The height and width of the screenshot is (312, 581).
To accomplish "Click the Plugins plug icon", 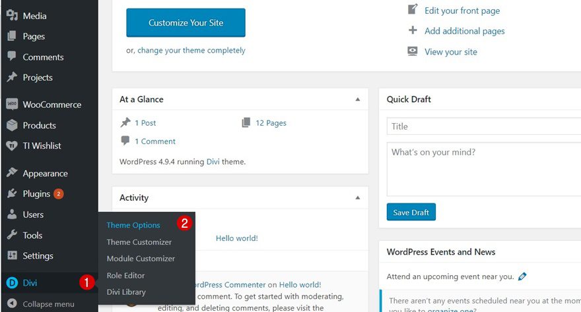I will click(x=11, y=194).
